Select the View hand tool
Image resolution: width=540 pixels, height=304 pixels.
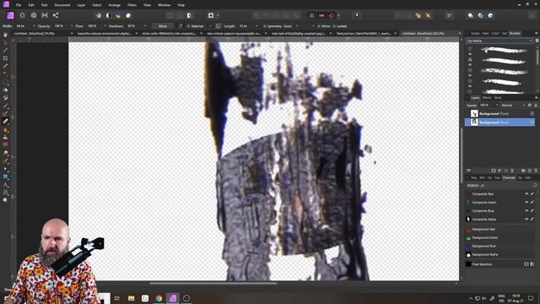(5, 35)
